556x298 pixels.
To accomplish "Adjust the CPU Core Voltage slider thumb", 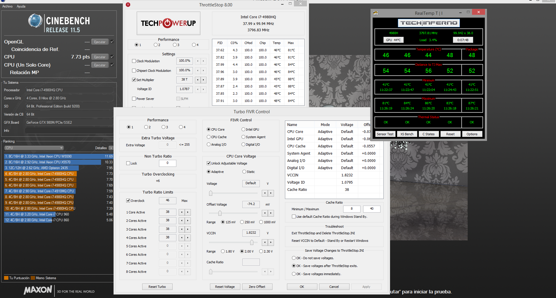I will pos(211,193).
